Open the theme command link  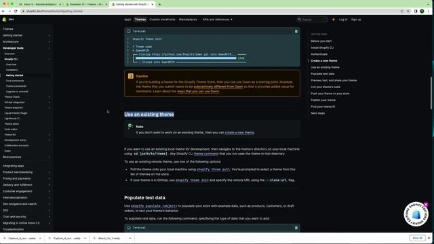(x=206, y=154)
